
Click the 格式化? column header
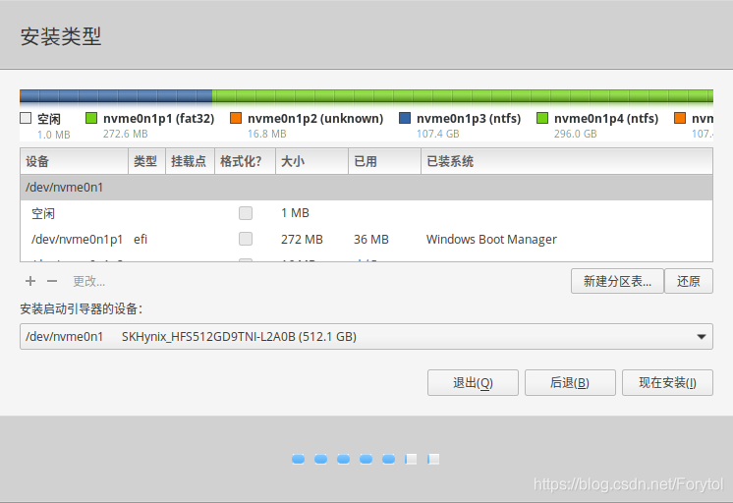tap(245, 161)
